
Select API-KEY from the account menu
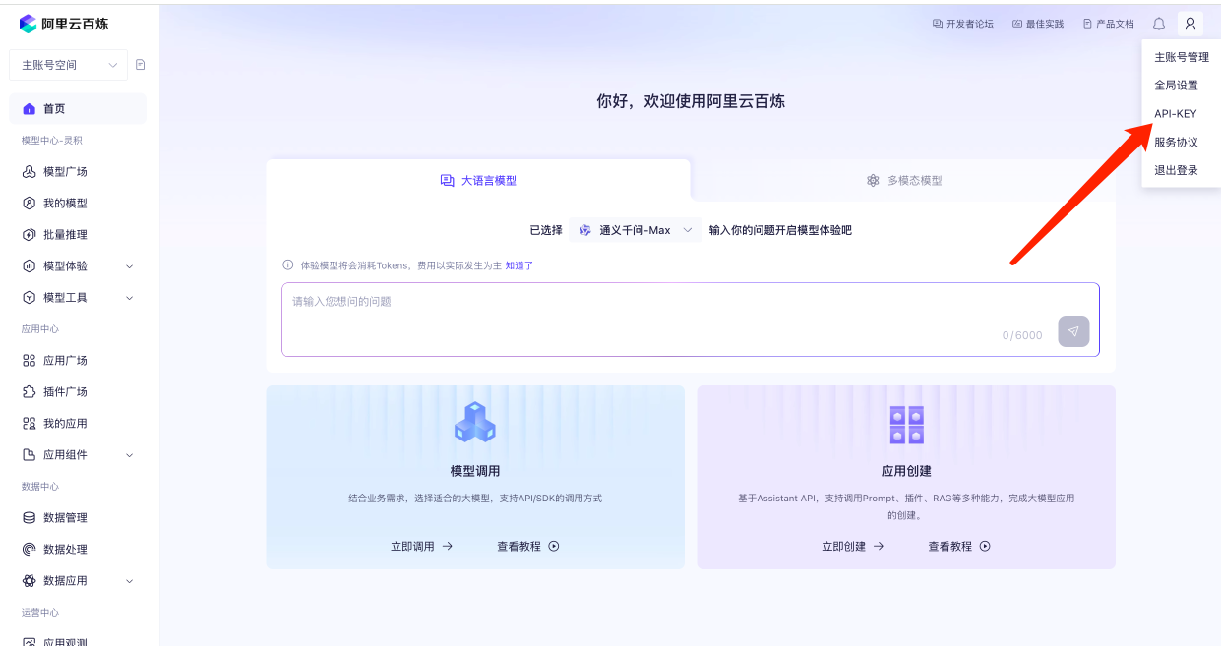point(1175,114)
